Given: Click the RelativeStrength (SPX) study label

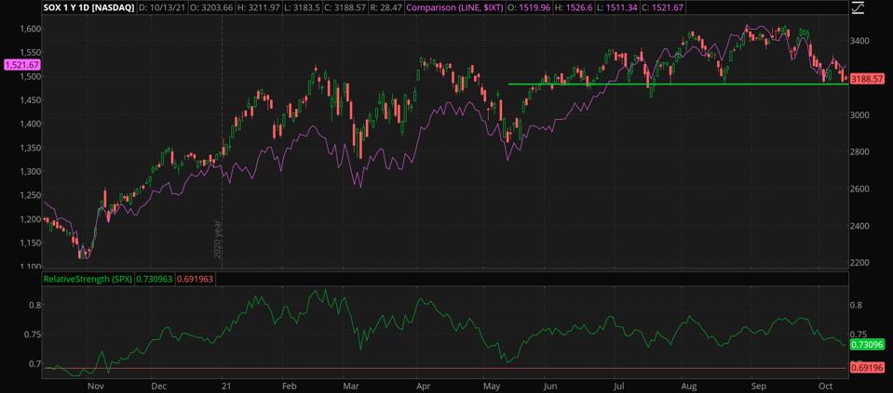Looking at the screenshot, I should [x=88, y=279].
